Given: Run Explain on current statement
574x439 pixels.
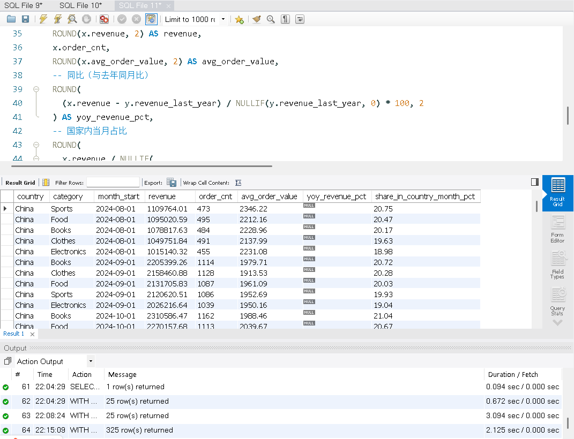Looking at the screenshot, I should tap(72, 19).
